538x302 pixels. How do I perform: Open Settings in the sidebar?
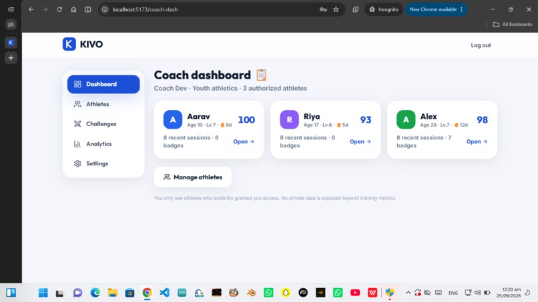click(103, 163)
